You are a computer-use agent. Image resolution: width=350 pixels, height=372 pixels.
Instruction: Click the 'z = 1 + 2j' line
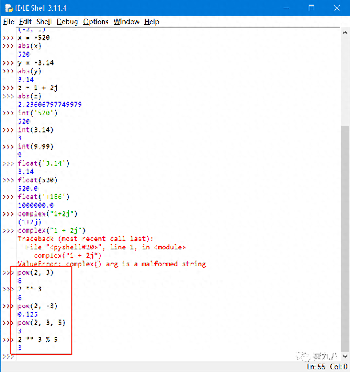(37, 88)
